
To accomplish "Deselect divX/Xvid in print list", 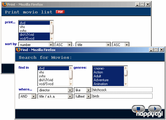I will tap(34, 35).
